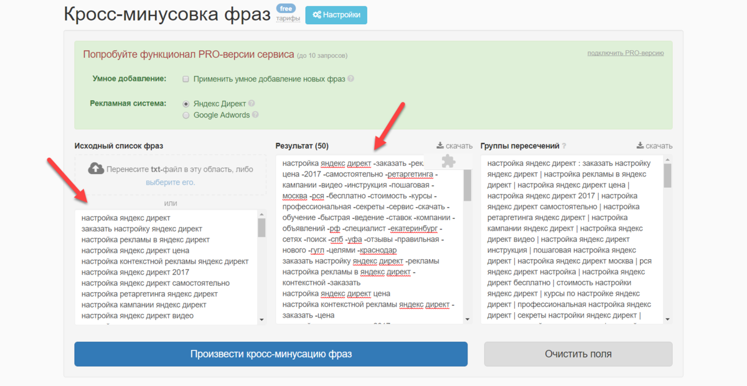Click inside the source phrases text area

(x=165, y=267)
